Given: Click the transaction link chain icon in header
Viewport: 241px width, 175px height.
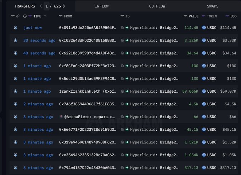Looking at the screenshot, I should click(18, 16).
